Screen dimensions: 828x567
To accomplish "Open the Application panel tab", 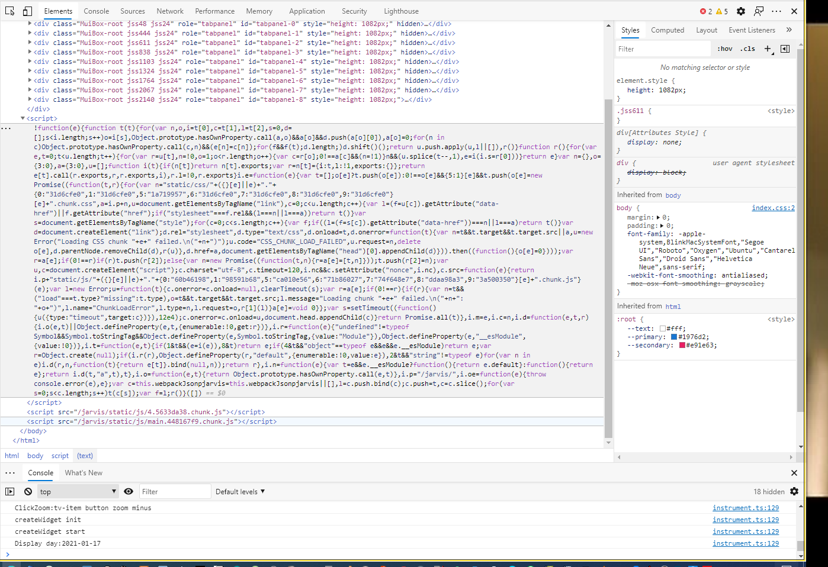I will coord(307,11).
